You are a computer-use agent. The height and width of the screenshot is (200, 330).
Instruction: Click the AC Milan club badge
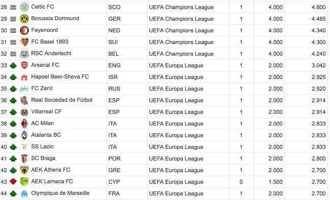[24, 124]
